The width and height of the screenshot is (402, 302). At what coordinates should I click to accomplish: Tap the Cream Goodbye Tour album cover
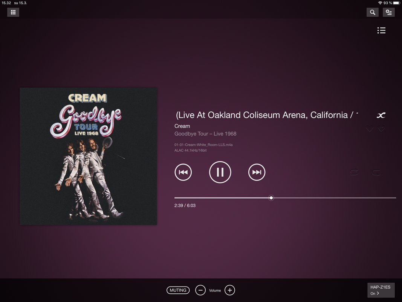89,156
